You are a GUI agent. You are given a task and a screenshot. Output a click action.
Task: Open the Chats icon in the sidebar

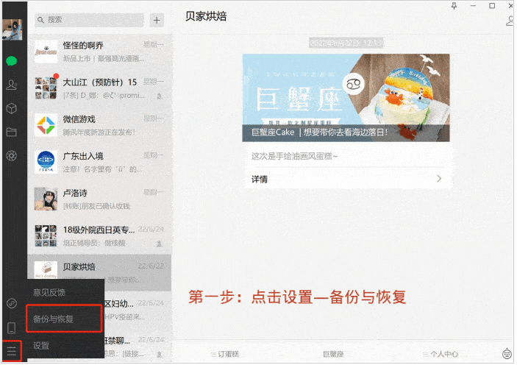coord(12,60)
